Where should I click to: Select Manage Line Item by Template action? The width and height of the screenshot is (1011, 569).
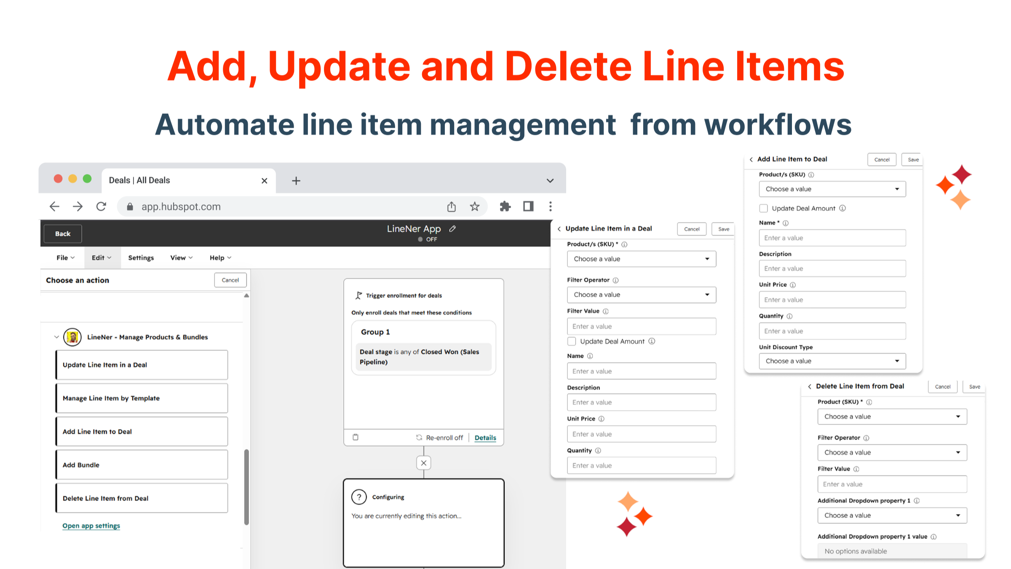coord(142,398)
